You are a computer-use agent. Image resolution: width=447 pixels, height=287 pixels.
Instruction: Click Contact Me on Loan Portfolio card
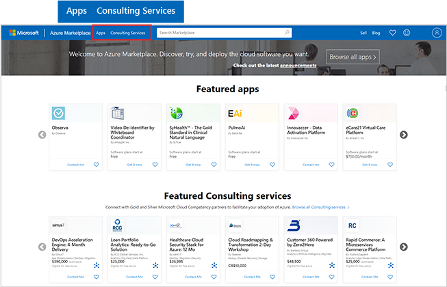tap(134, 277)
